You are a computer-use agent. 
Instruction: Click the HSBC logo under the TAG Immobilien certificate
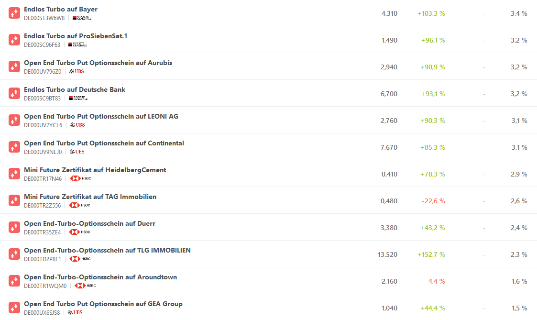79,205
